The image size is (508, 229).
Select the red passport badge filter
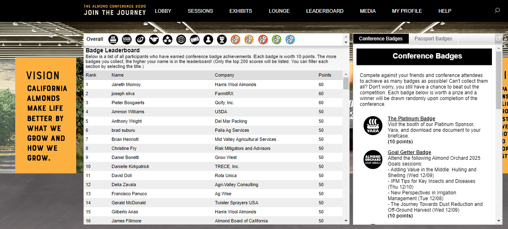263,40
